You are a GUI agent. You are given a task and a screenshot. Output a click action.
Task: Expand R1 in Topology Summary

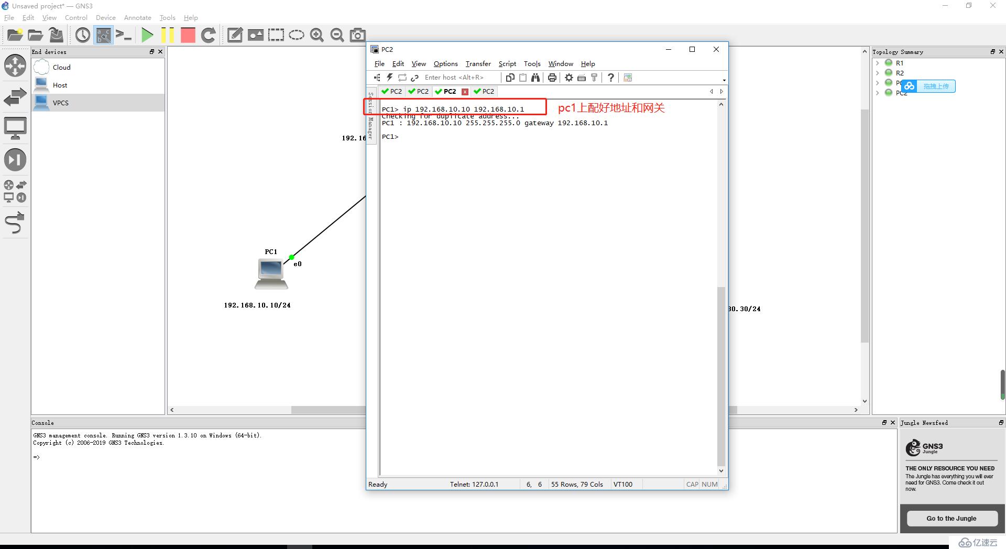(x=877, y=63)
